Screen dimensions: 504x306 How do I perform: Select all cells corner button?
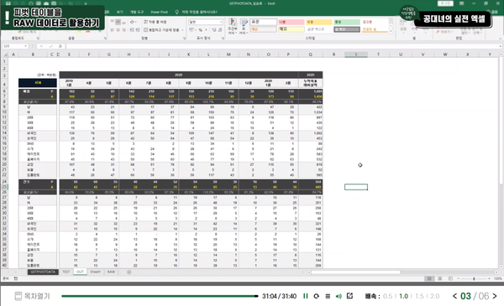coord(5,54)
